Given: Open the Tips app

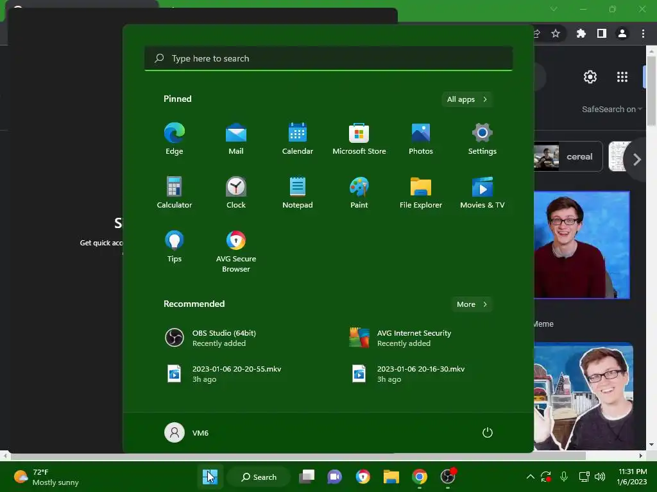Looking at the screenshot, I should click(x=175, y=247).
